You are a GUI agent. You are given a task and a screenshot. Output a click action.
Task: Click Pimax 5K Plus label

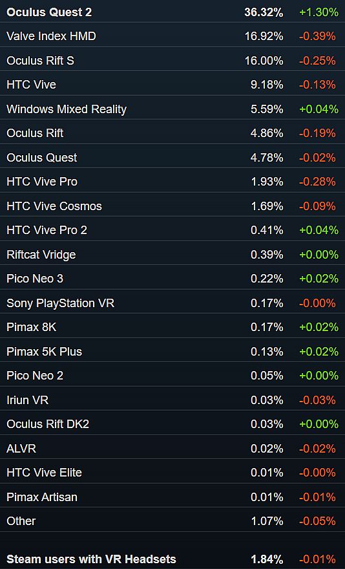(x=45, y=352)
